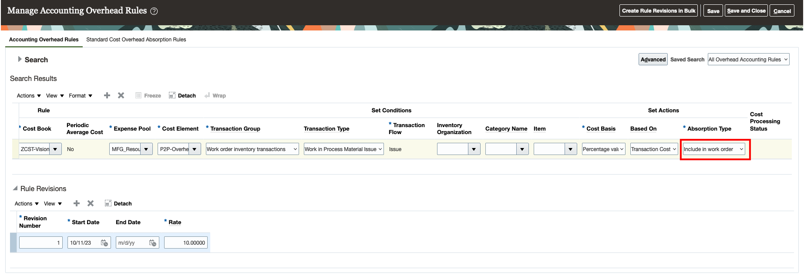Add a new rule revision row
This screenshot has height=276, width=804.
click(77, 203)
